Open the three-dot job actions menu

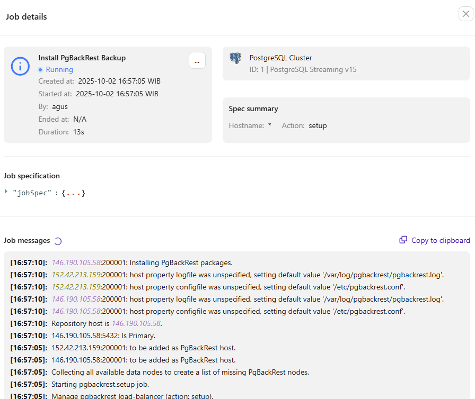click(x=197, y=61)
